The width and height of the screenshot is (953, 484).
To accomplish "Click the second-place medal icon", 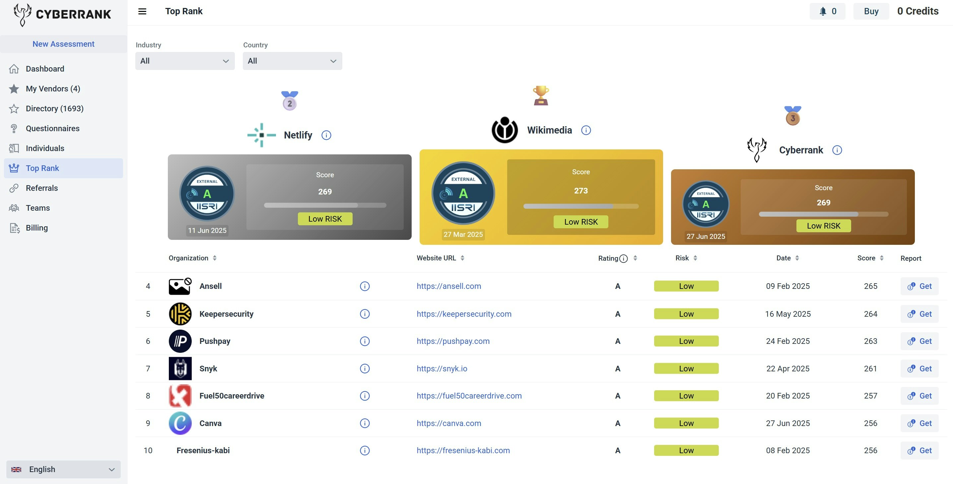I will click(x=290, y=100).
